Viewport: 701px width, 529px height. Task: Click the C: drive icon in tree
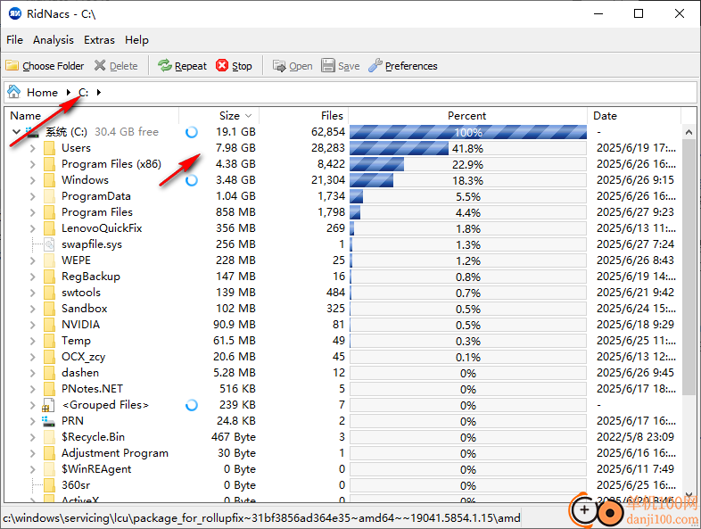click(x=32, y=132)
